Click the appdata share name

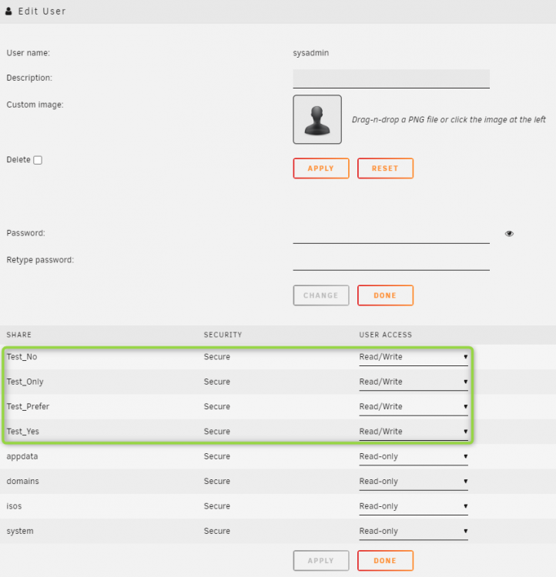[x=22, y=457]
